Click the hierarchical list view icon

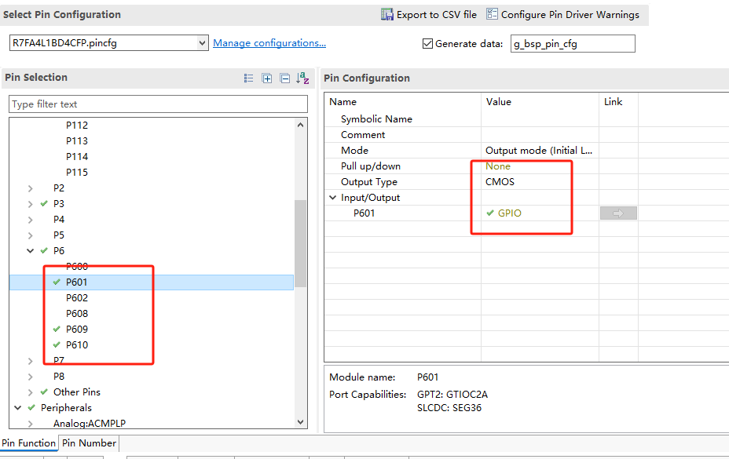pyautogui.click(x=249, y=78)
